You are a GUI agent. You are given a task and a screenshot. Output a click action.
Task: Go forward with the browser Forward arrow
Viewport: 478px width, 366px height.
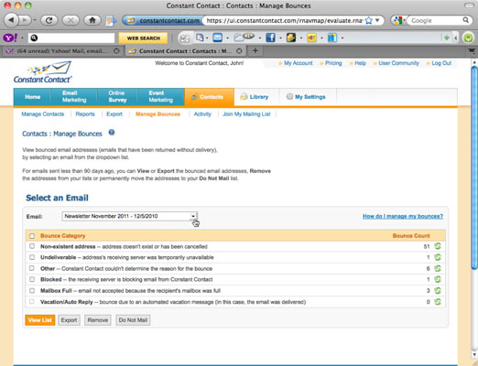tap(26, 20)
